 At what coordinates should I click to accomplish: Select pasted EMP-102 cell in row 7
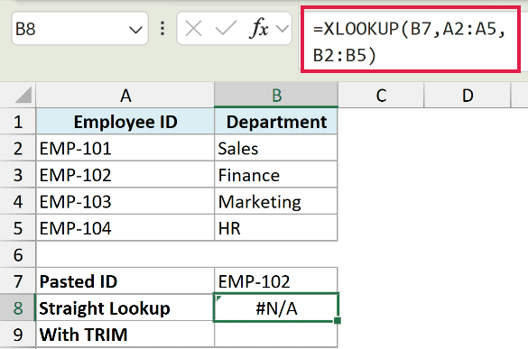pos(276,281)
